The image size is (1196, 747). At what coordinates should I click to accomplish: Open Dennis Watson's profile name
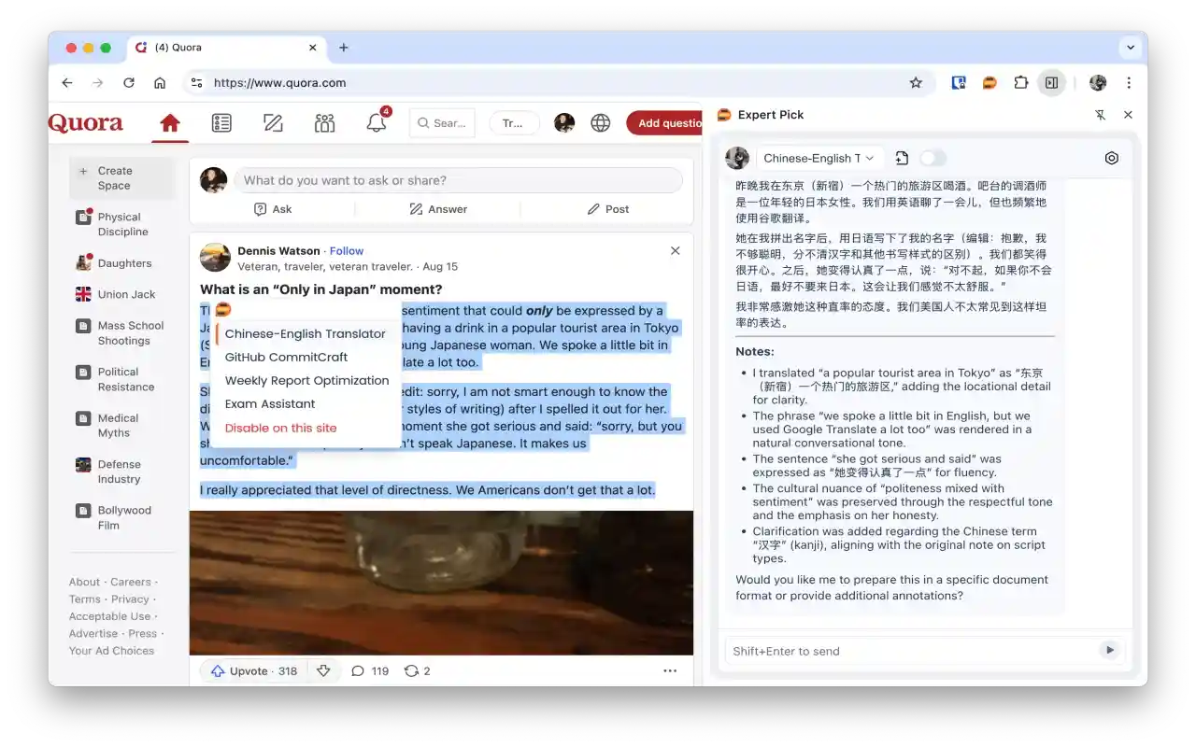(278, 251)
